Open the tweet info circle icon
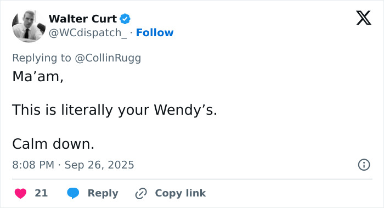 364,165
